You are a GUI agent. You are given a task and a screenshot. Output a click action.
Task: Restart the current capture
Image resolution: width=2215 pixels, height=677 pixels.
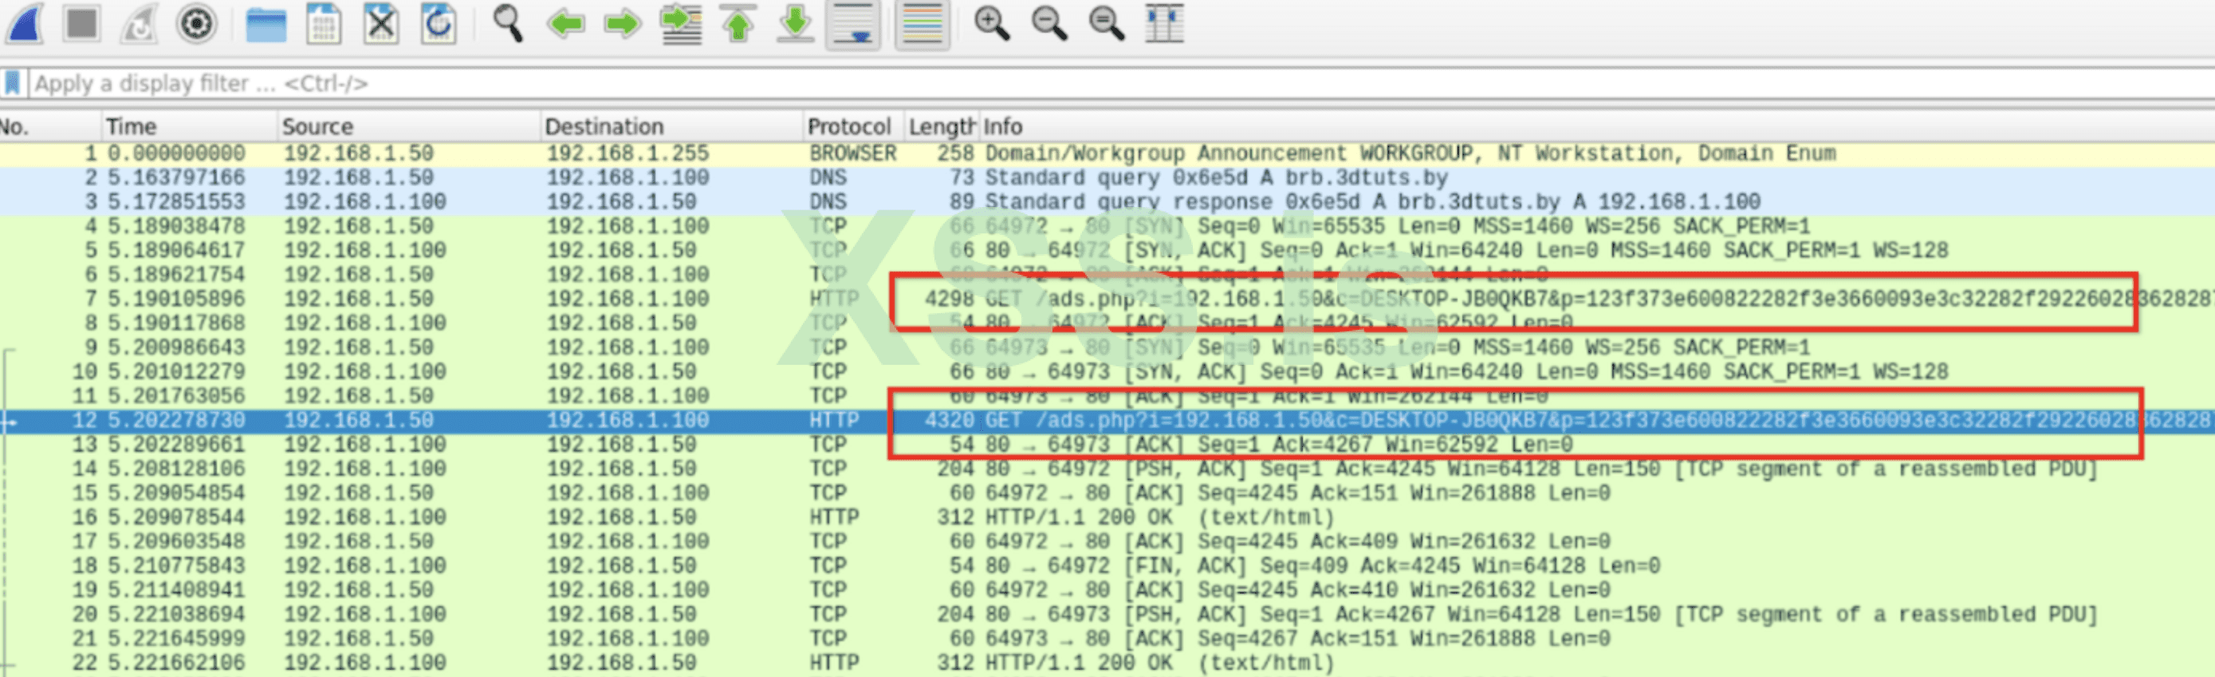[x=139, y=23]
